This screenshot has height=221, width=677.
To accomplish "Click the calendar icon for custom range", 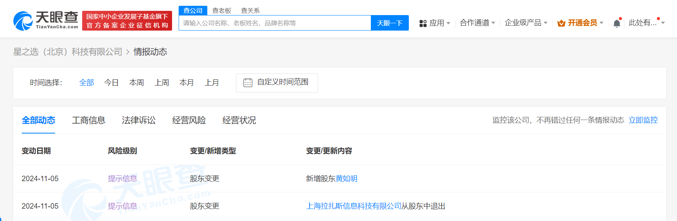I will [x=248, y=83].
